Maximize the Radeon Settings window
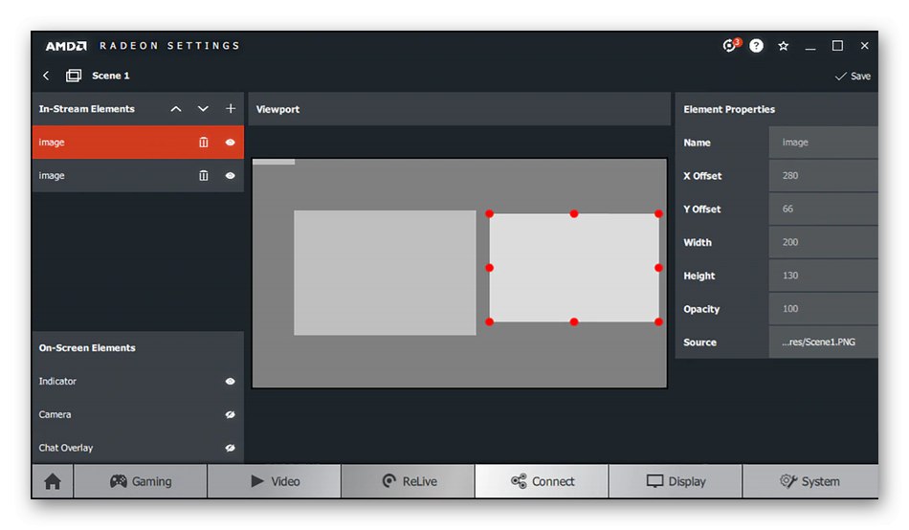Viewport: 909px width, 530px height. (837, 46)
